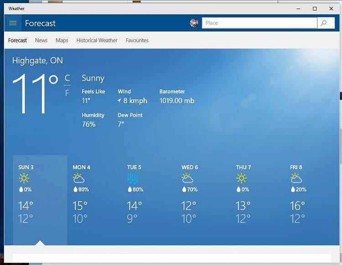Click the 9° low for TUE 5
342x265 pixels.
[131, 218]
